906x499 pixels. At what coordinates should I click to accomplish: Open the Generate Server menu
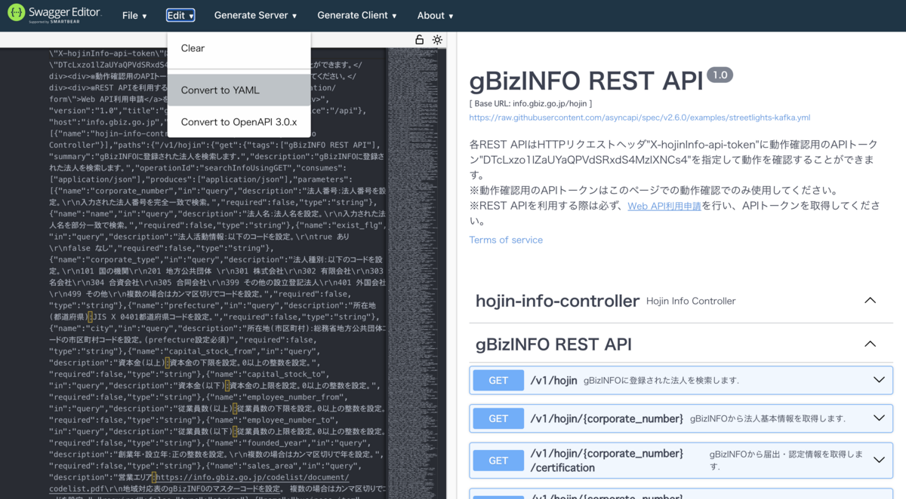tap(255, 15)
